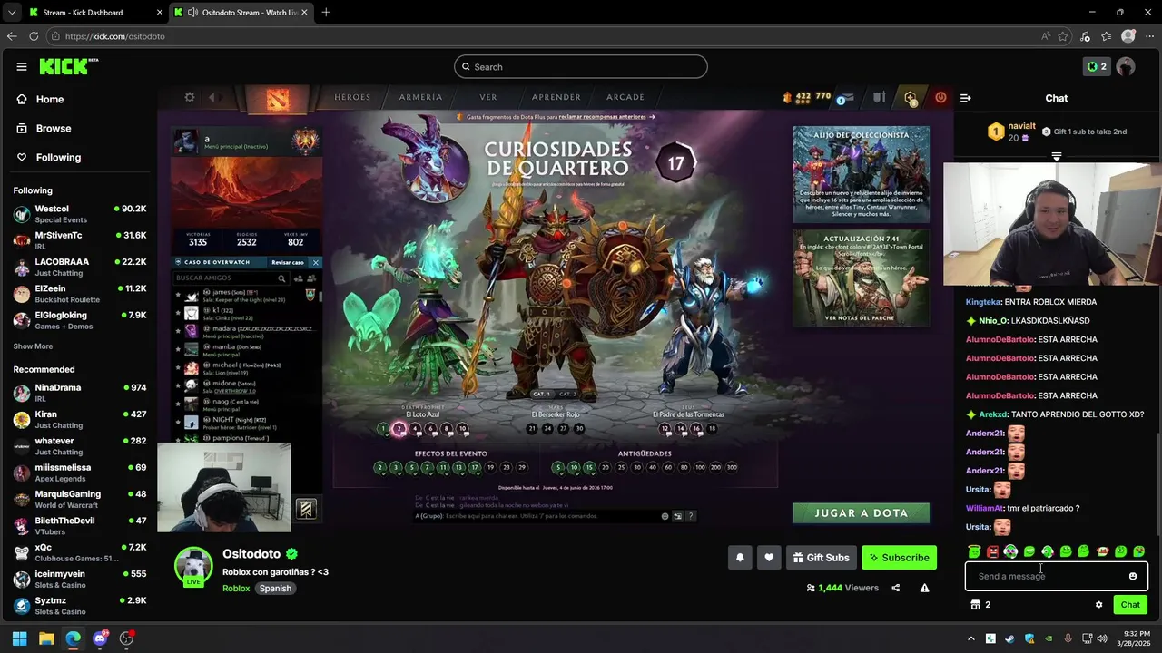Open the user profile avatar menu
This screenshot has height=653, width=1162.
click(1126, 66)
